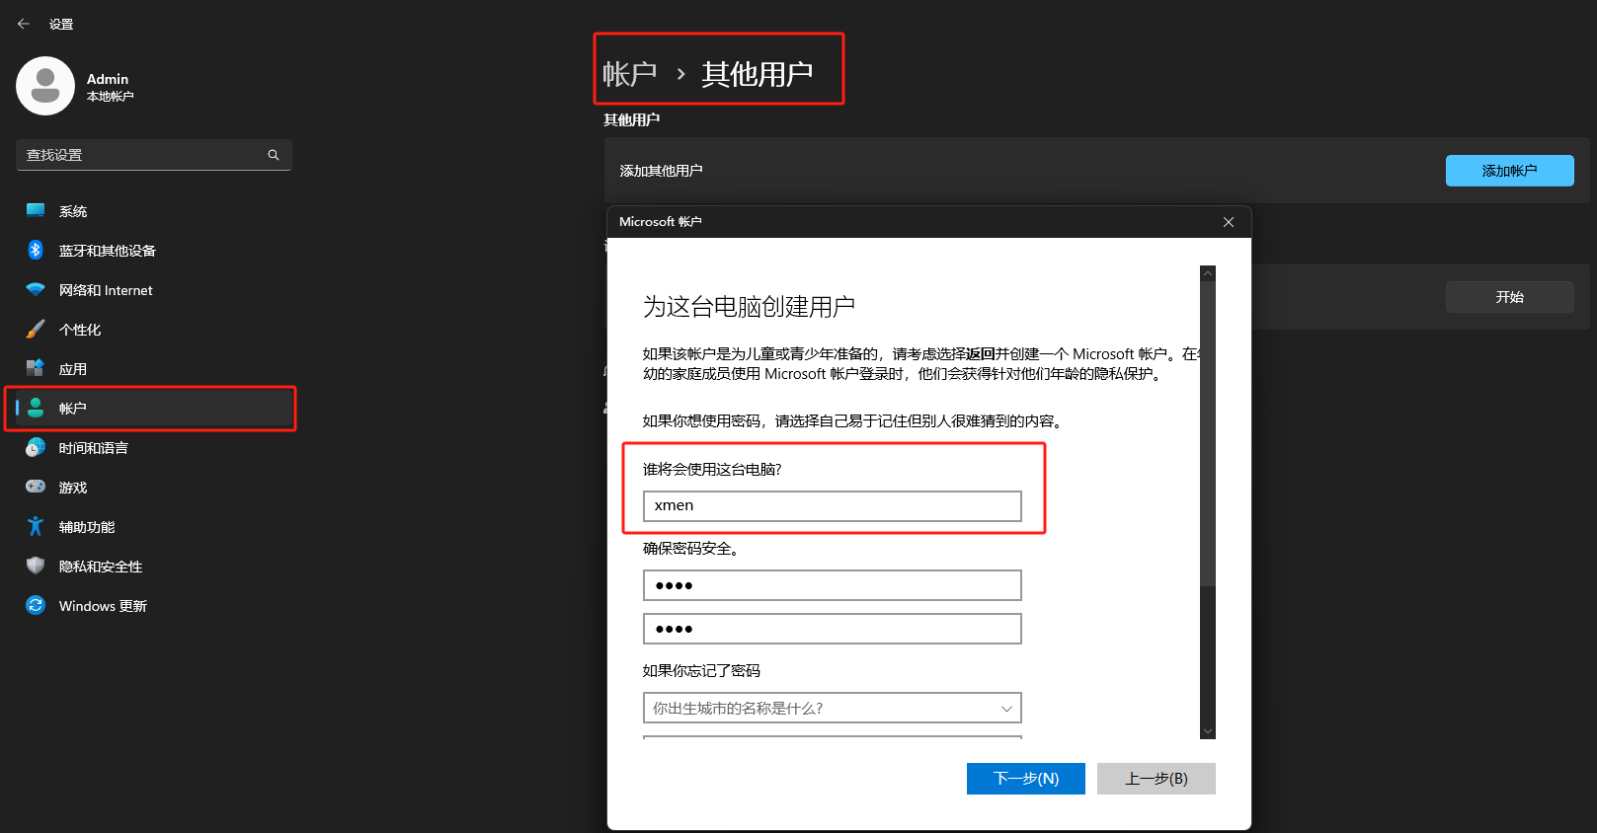1597x833 pixels.
Task: Open the Gaming (游戏) section
Action: coord(72,488)
